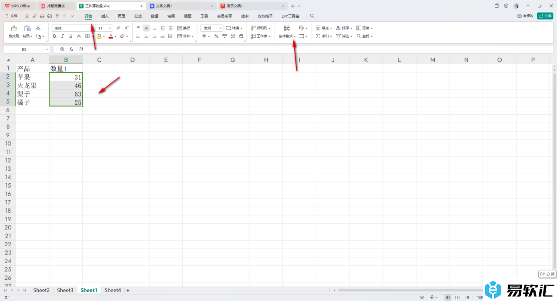Click the thousands separator icon
The height and width of the screenshot is (301, 557).
pyautogui.click(x=224, y=36)
